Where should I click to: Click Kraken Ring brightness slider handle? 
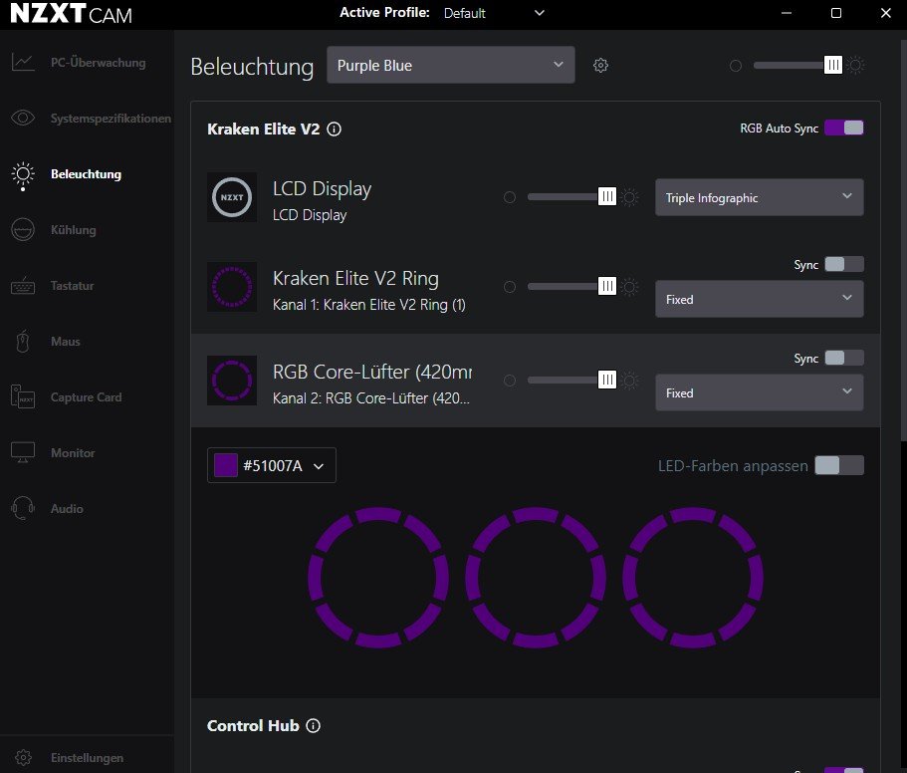click(x=606, y=286)
